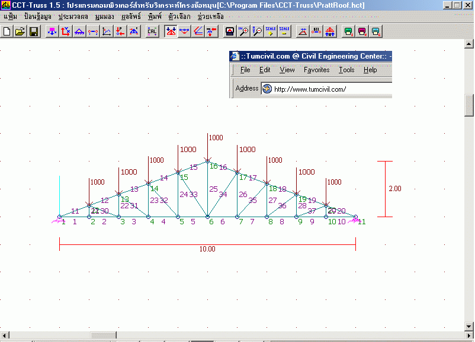This screenshot has height=342, width=475.
Task: Save the truss file with floppy icon
Action: click(34, 31)
